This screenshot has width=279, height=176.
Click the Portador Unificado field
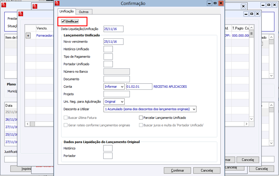pyautogui.click(x=108, y=64)
